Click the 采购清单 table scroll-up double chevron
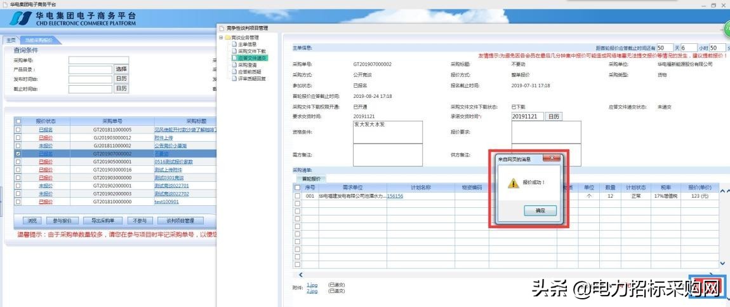 point(724,191)
